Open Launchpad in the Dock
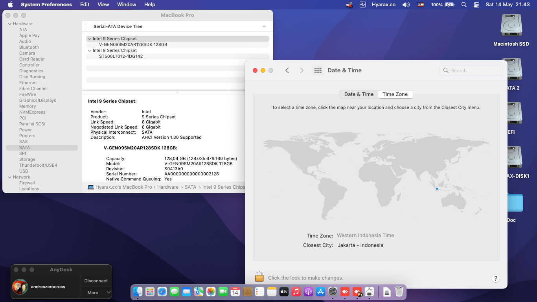Viewport: 537px width, 302px height. pos(150,291)
